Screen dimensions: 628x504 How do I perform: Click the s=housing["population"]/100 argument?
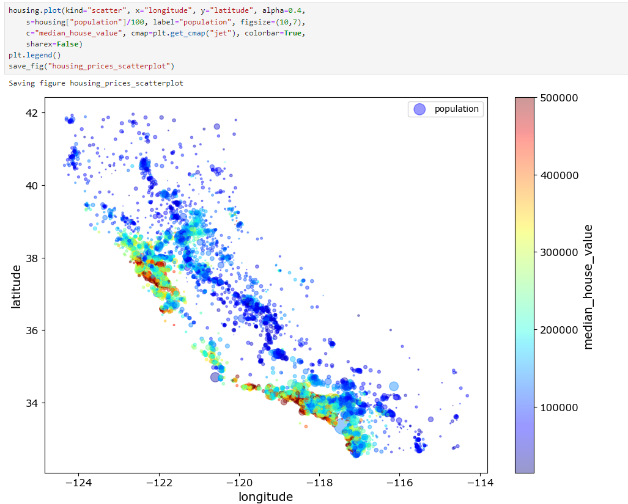pos(86,22)
